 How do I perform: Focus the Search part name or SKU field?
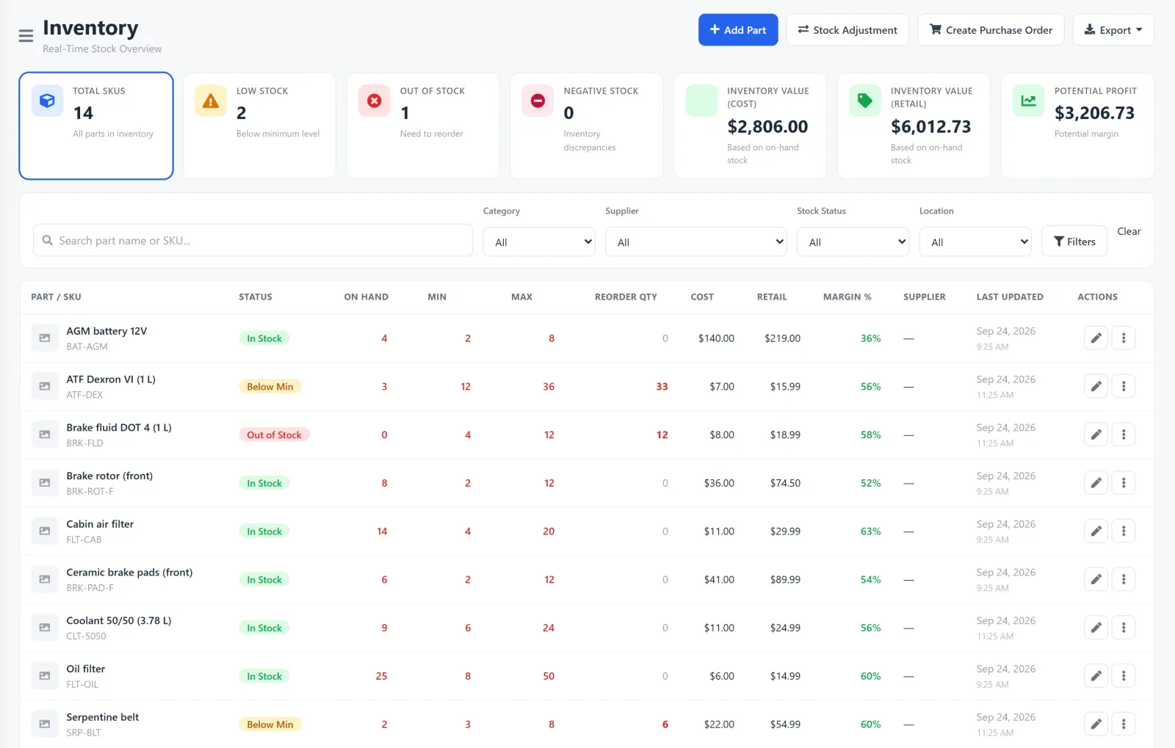tap(253, 240)
